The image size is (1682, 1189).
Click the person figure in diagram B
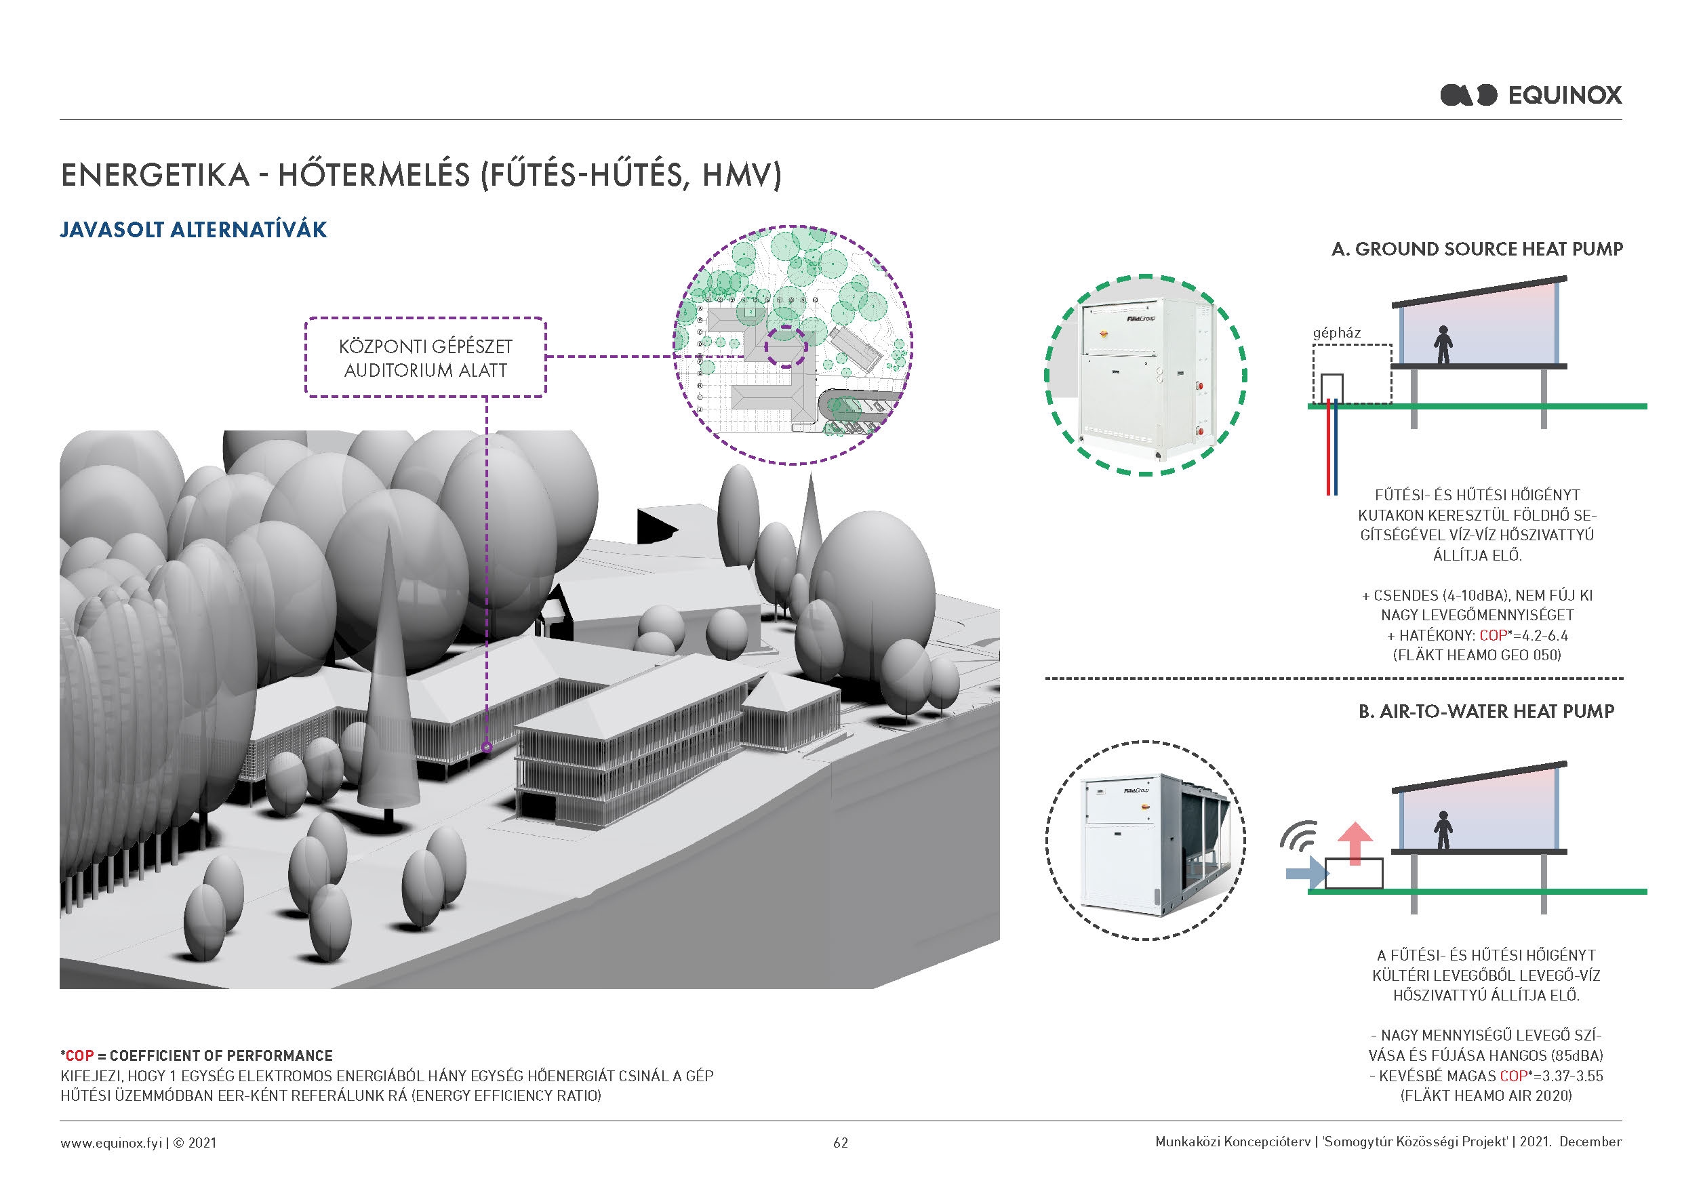click(1443, 829)
